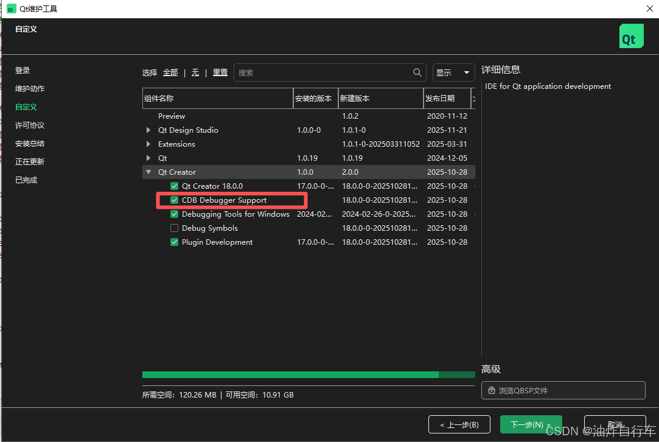Collapse the Qt Creator tree node
Viewport: 659px width, 442px height.
pyautogui.click(x=148, y=172)
